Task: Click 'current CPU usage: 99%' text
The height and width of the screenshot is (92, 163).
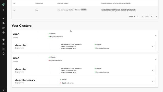Action: tap(69, 70)
